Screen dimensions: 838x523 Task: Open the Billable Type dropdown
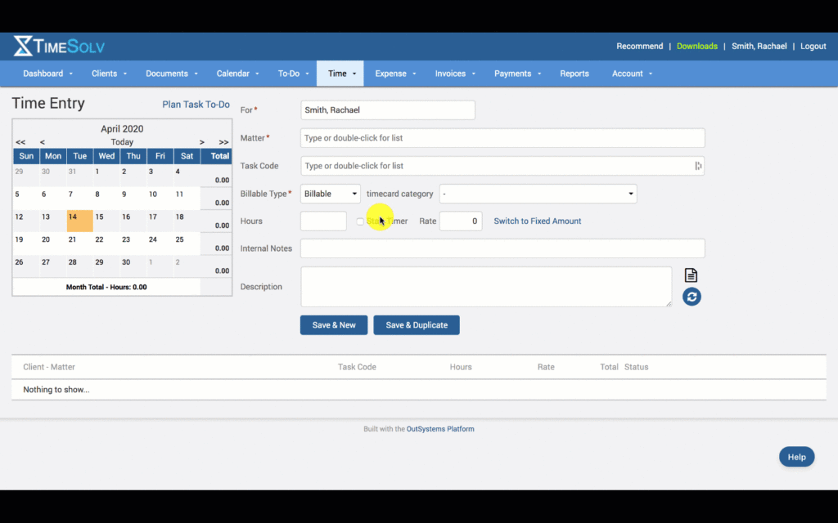coord(331,194)
